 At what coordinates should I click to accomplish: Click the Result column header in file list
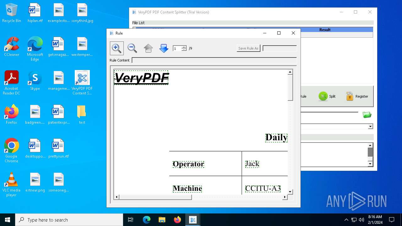pyautogui.click(x=325, y=30)
